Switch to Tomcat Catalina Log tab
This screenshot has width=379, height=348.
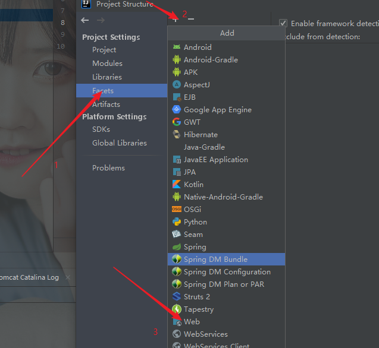pyautogui.click(x=29, y=277)
